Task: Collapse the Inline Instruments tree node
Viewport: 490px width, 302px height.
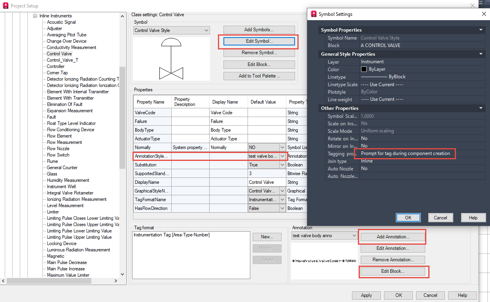Action: [35, 15]
